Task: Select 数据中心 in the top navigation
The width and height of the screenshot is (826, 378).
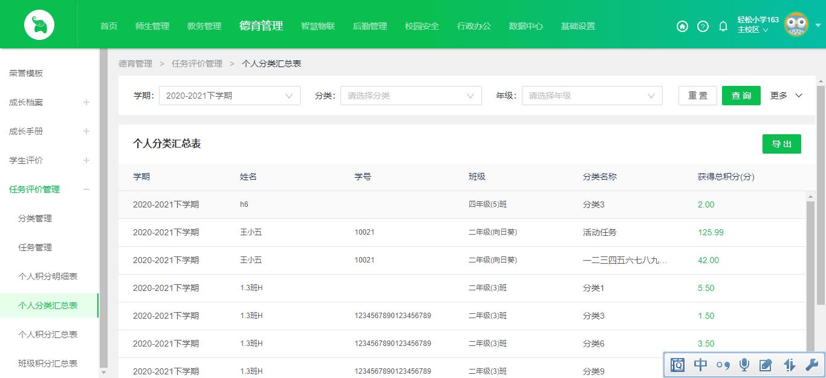Action: (x=526, y=26)
